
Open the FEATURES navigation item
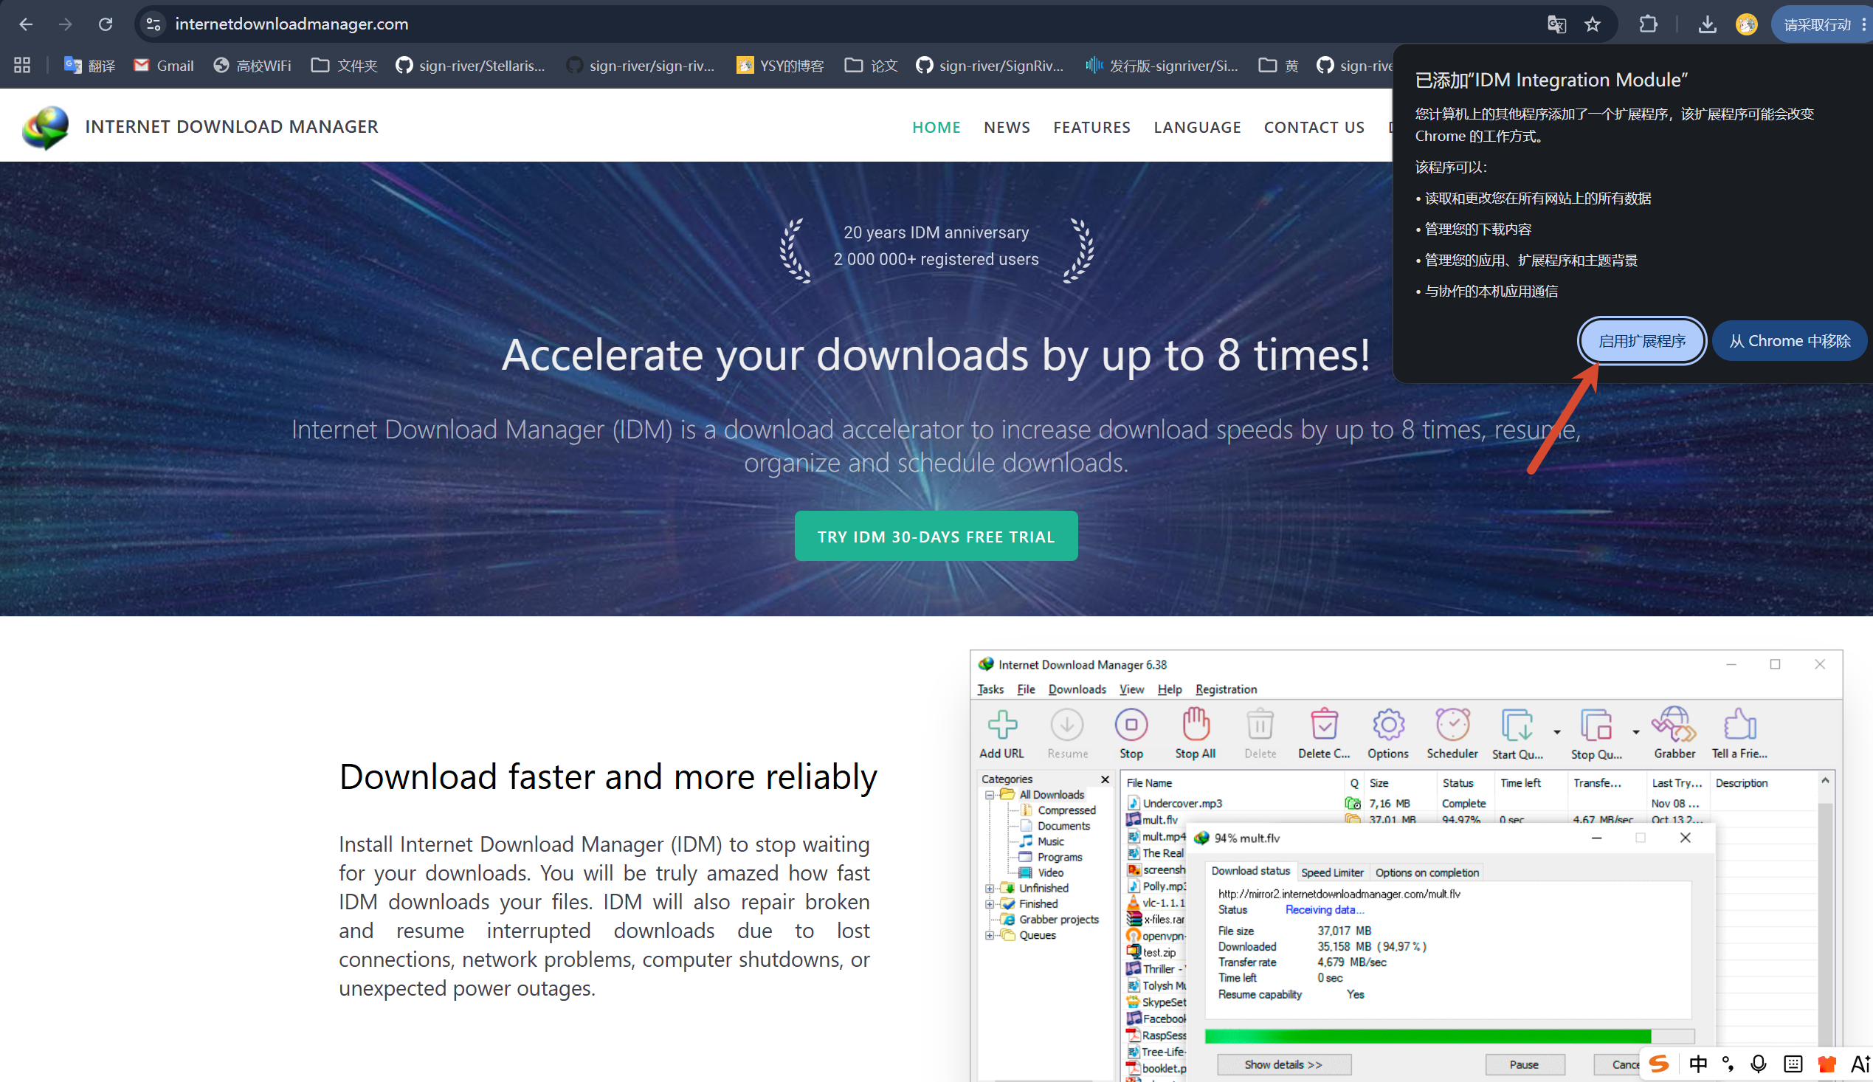tap(1091, 127)
